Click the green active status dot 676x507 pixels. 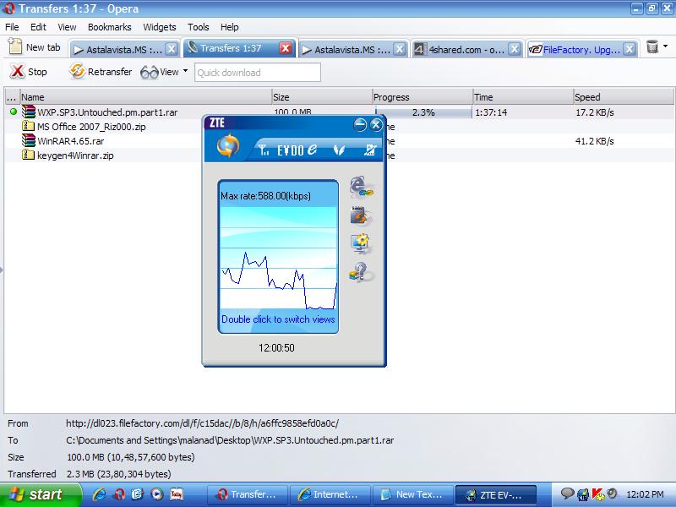(x=14, y=112)
